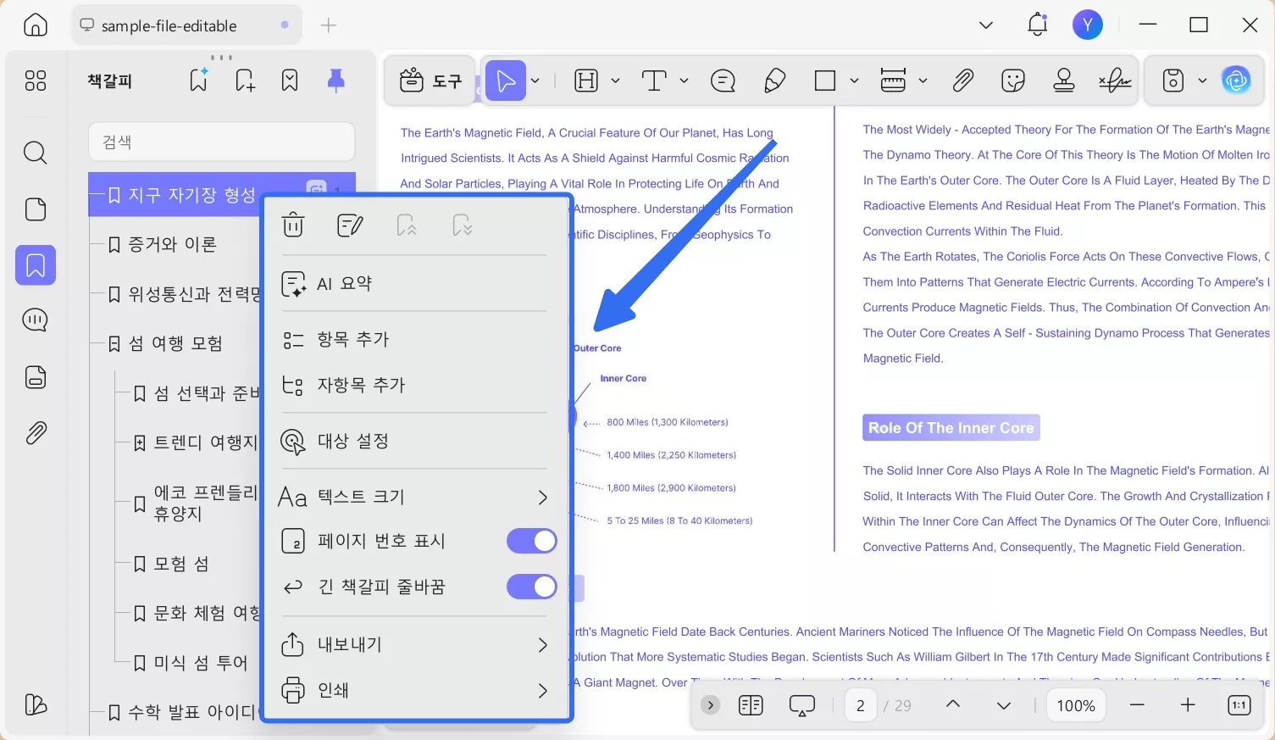Click inside the page number input field
This screenshot has width=1275, height=740.
click(860, 704)
